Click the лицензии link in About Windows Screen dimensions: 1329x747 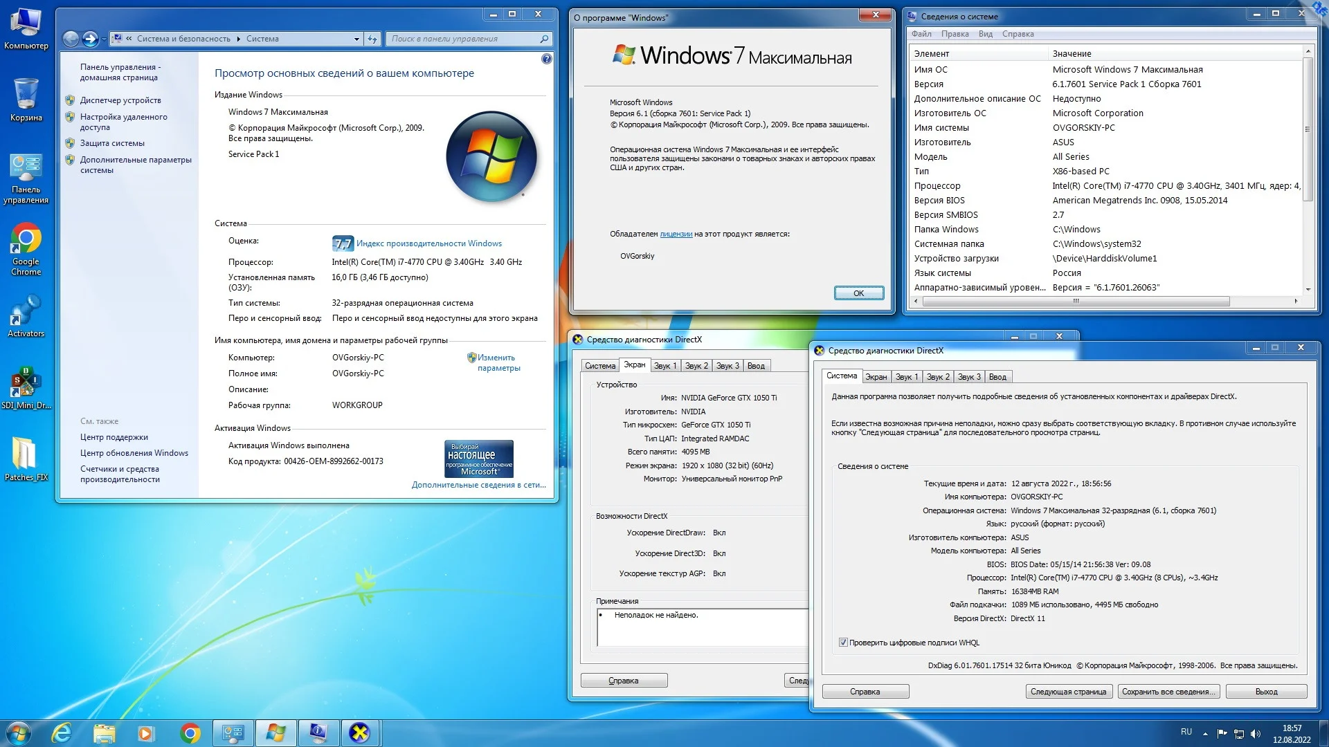[676, 234]
